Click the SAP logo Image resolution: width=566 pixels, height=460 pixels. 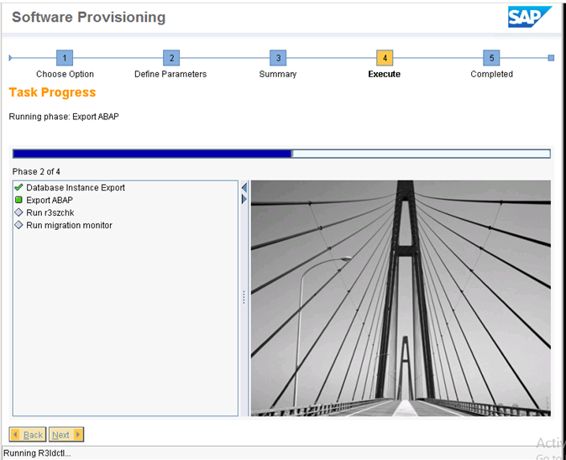pyautogui.click(x=530, y=17)
